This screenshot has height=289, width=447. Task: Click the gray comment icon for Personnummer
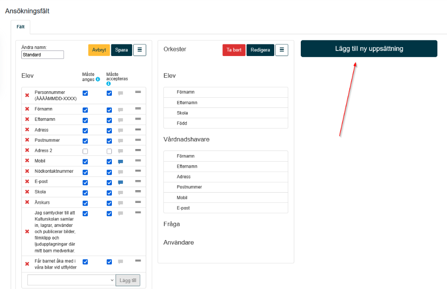click(x=121, y=93)
